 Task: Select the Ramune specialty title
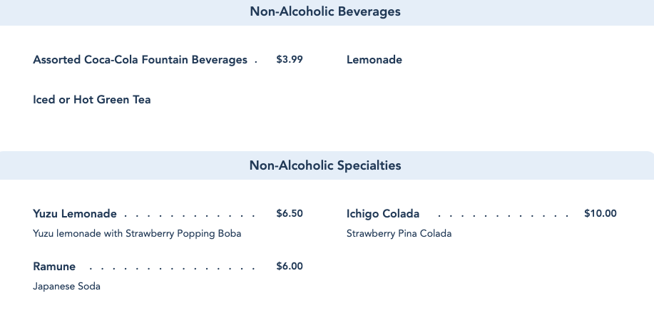click(54, 267)
